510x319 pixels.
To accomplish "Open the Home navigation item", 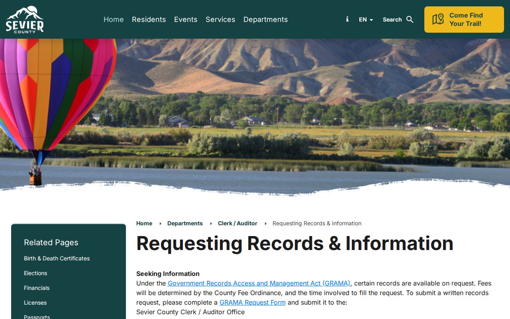I will coord(114,20).
